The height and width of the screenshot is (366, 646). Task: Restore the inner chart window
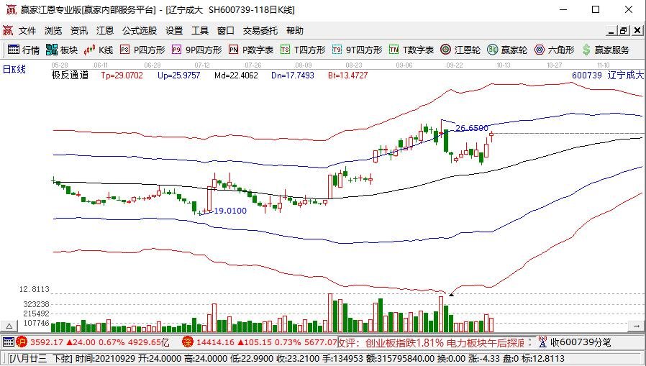coord(624,30)
